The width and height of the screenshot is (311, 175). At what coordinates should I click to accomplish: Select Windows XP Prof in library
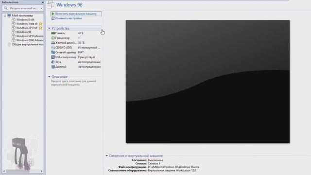27,28
